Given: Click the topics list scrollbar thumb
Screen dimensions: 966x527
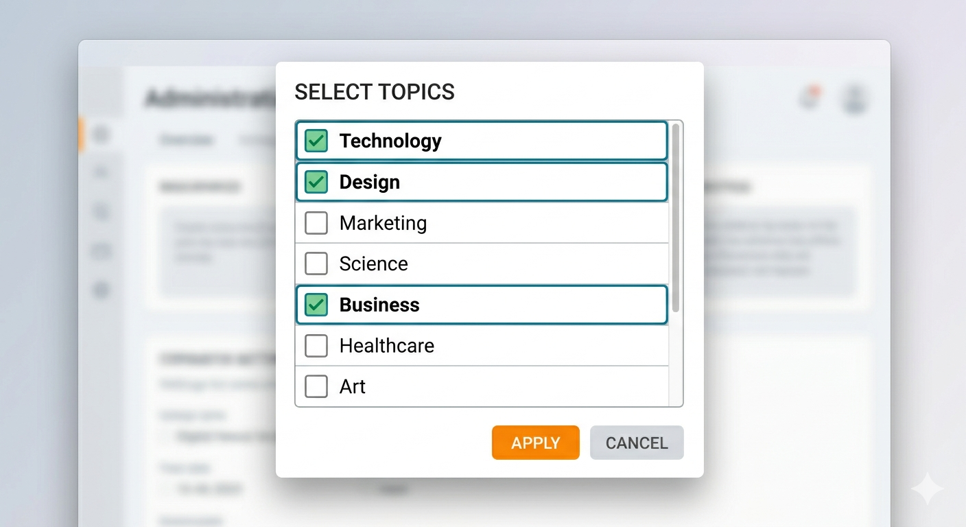Looking at the screenshot, I should [x=676, y=218].
